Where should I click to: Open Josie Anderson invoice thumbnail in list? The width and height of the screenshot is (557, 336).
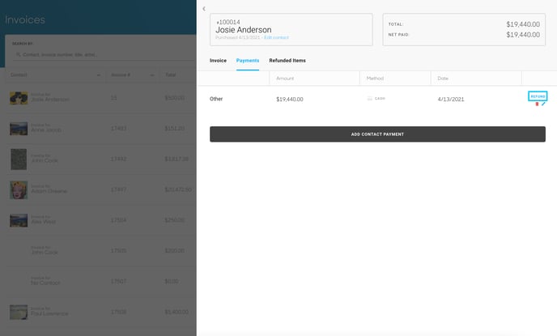pyautogui.click(x=19, y=98)
